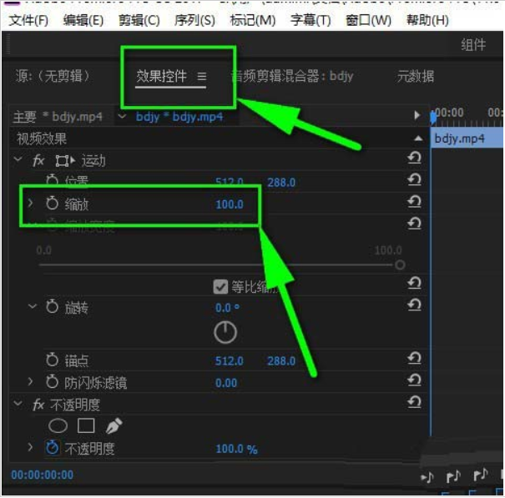
Task: Switch to the 音频剪辑混合器 tab
Action: pyautogui.click(x=292, y=76)
